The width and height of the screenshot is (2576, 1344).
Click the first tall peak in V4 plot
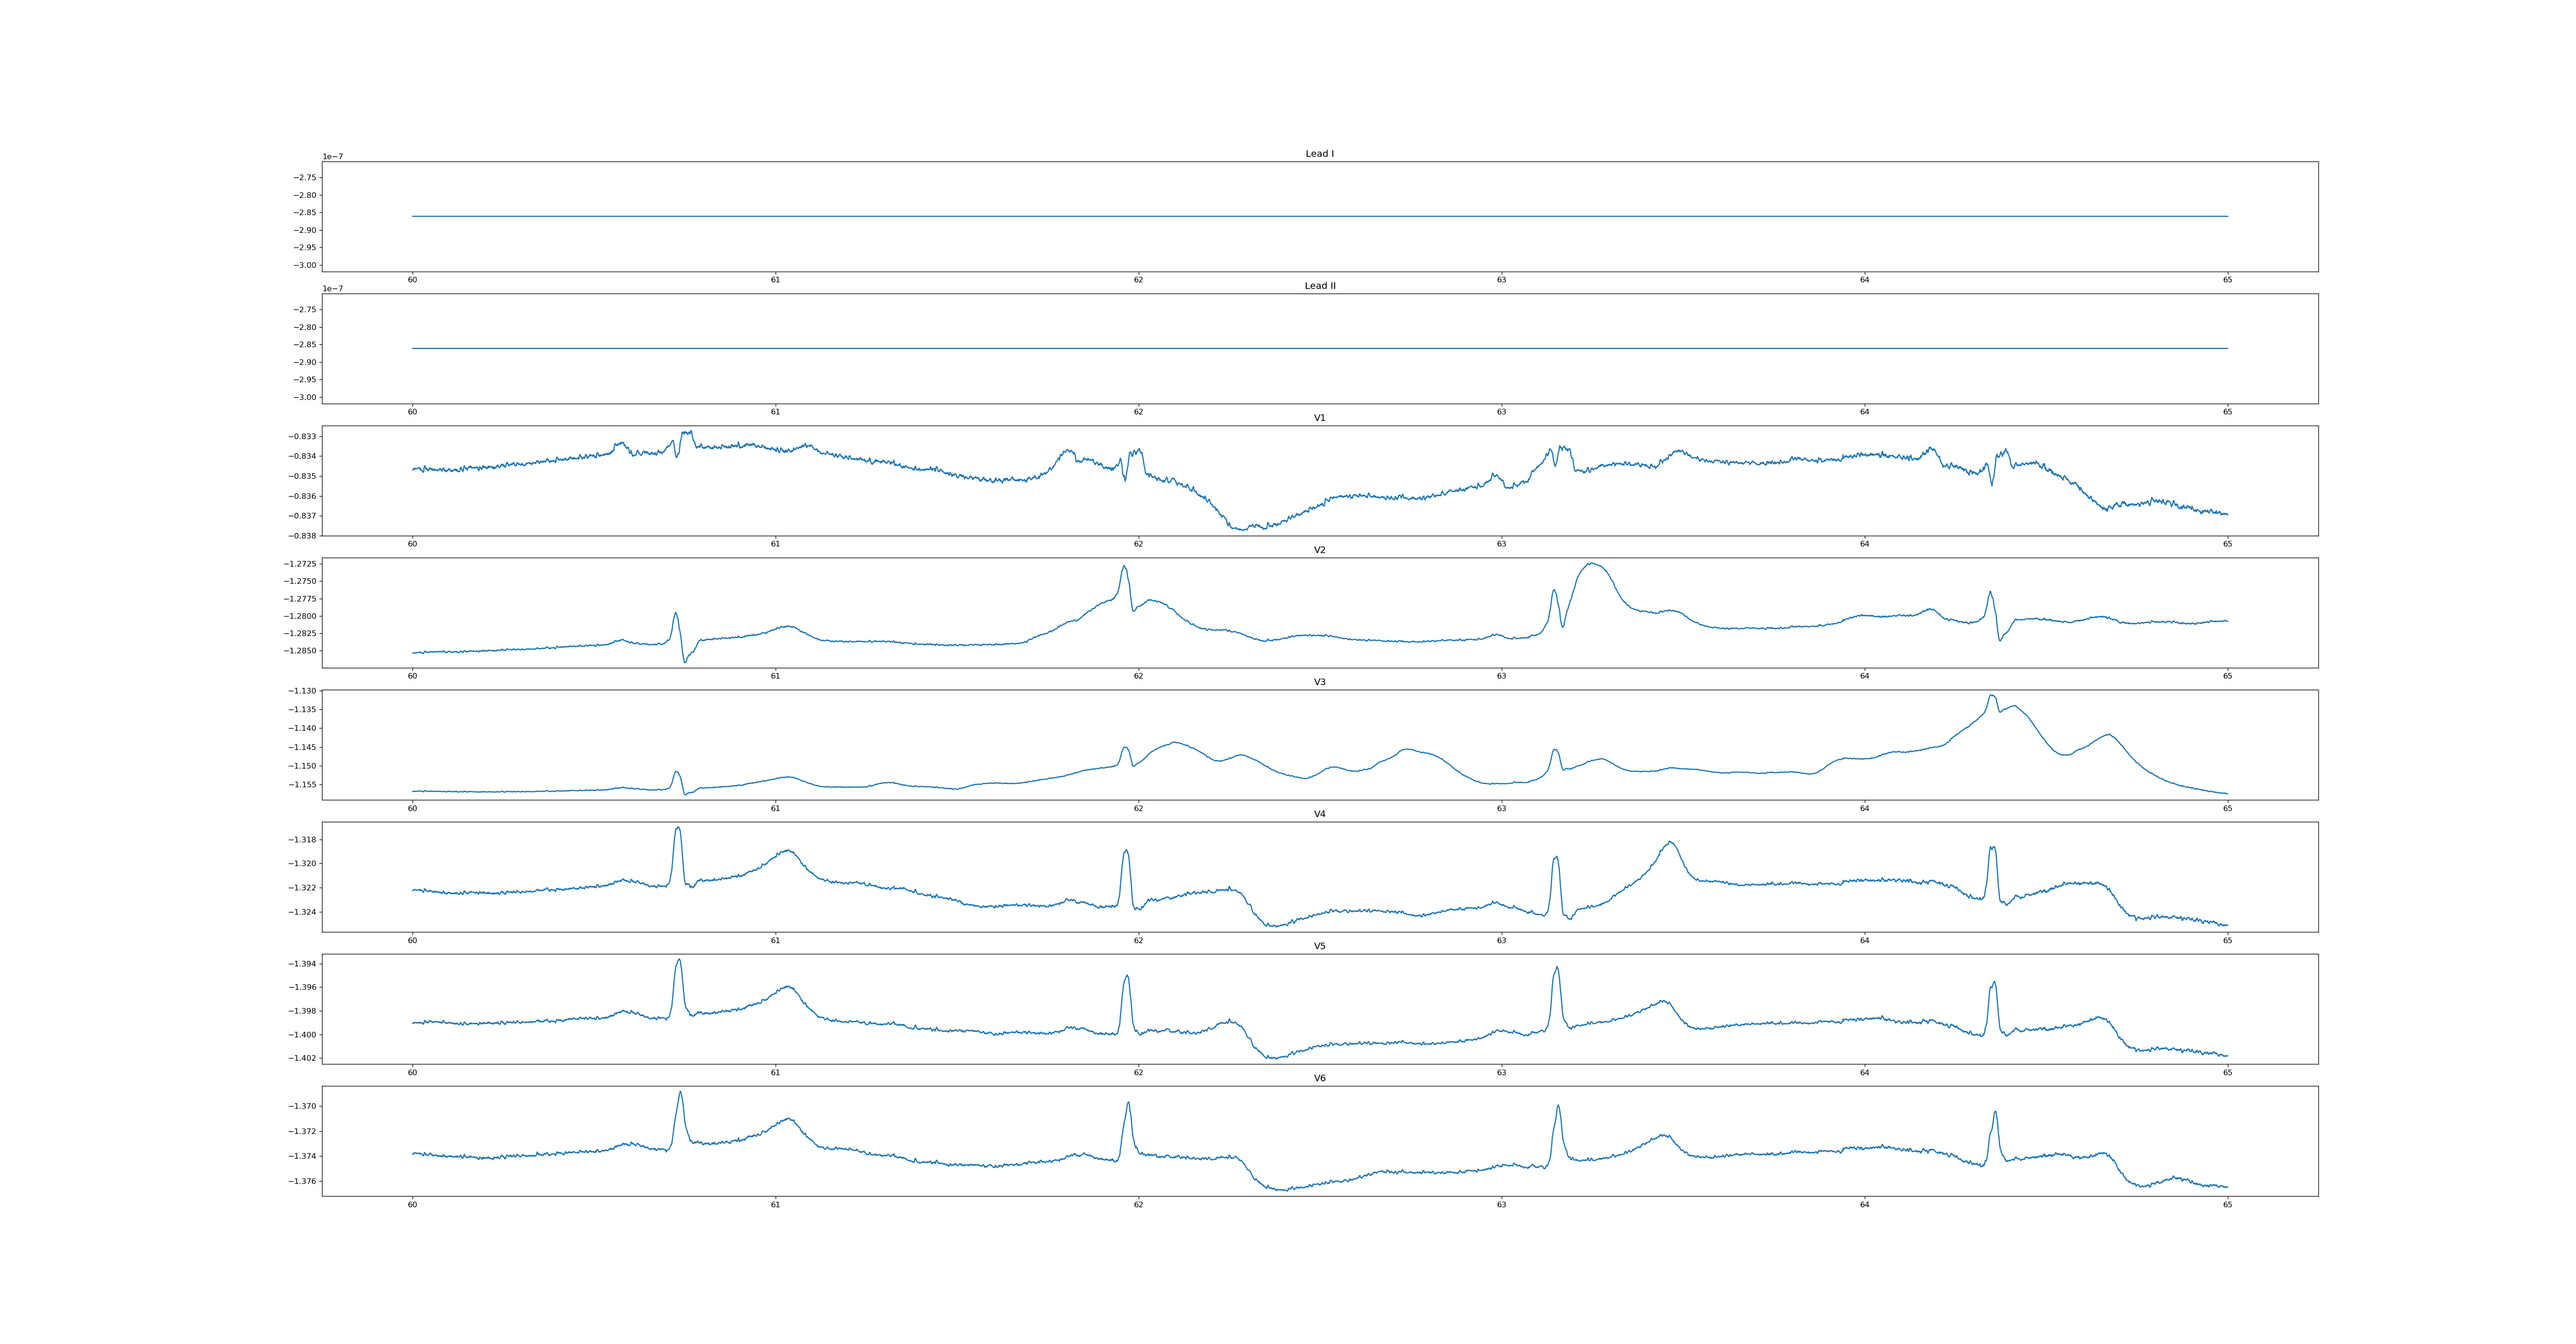(678, 828)
